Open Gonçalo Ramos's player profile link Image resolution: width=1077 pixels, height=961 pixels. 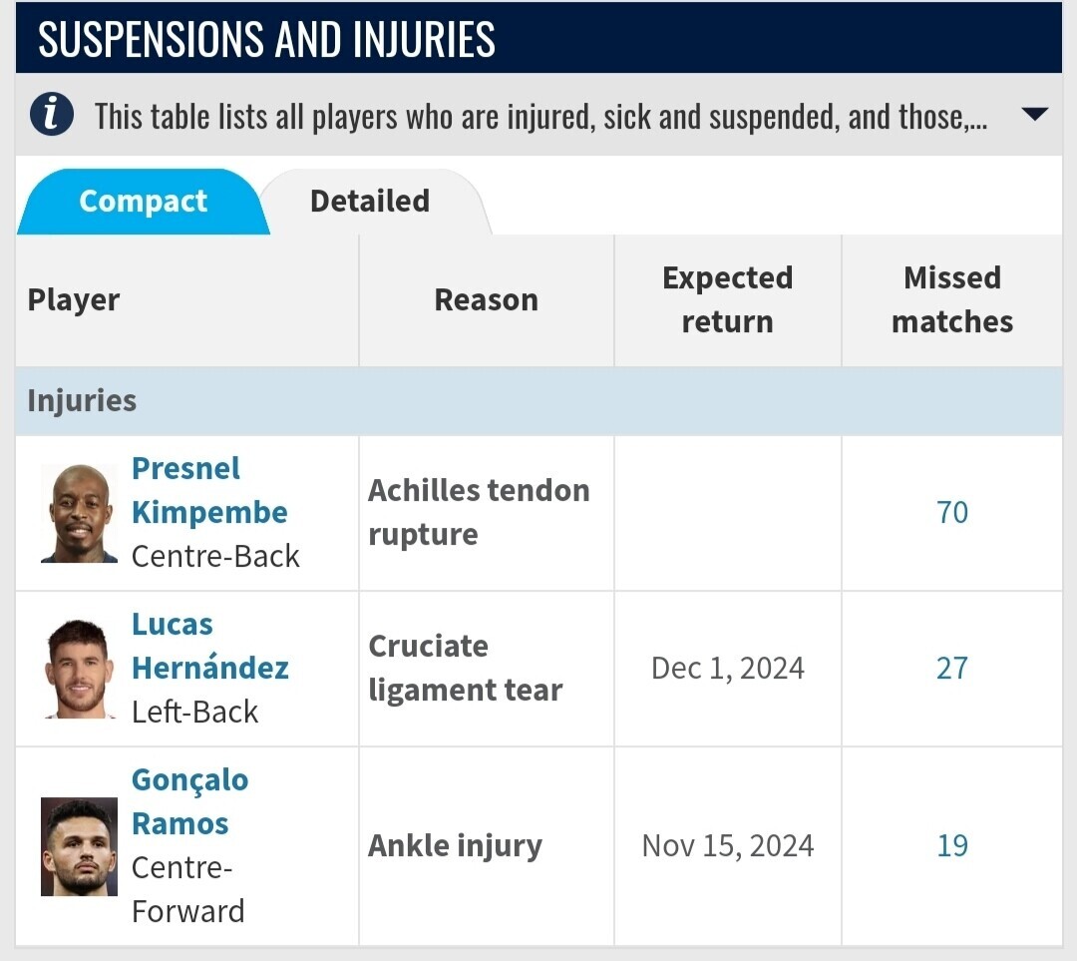point(189,801)
